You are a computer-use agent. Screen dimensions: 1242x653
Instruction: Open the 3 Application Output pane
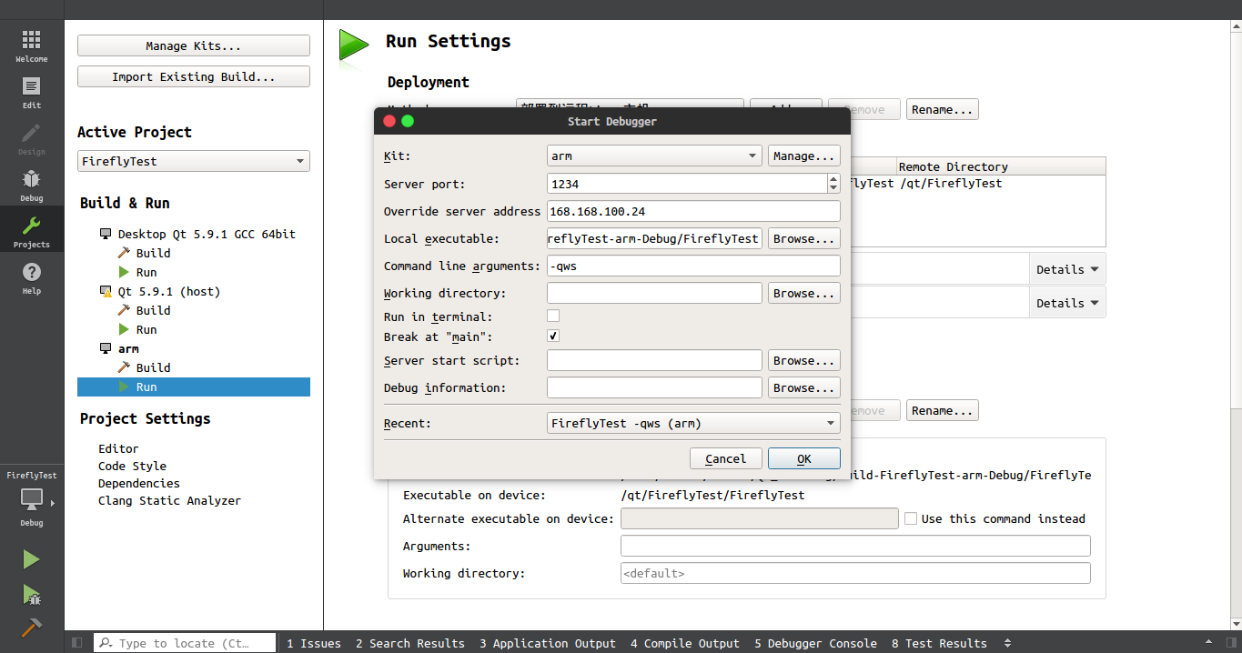pyautogui.click(x=548, y=643)
